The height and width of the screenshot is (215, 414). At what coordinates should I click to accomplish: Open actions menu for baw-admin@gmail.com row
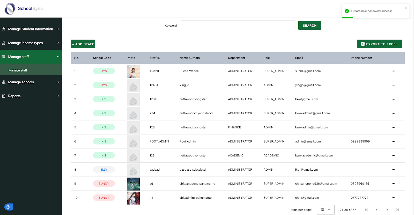pos(393,127)
